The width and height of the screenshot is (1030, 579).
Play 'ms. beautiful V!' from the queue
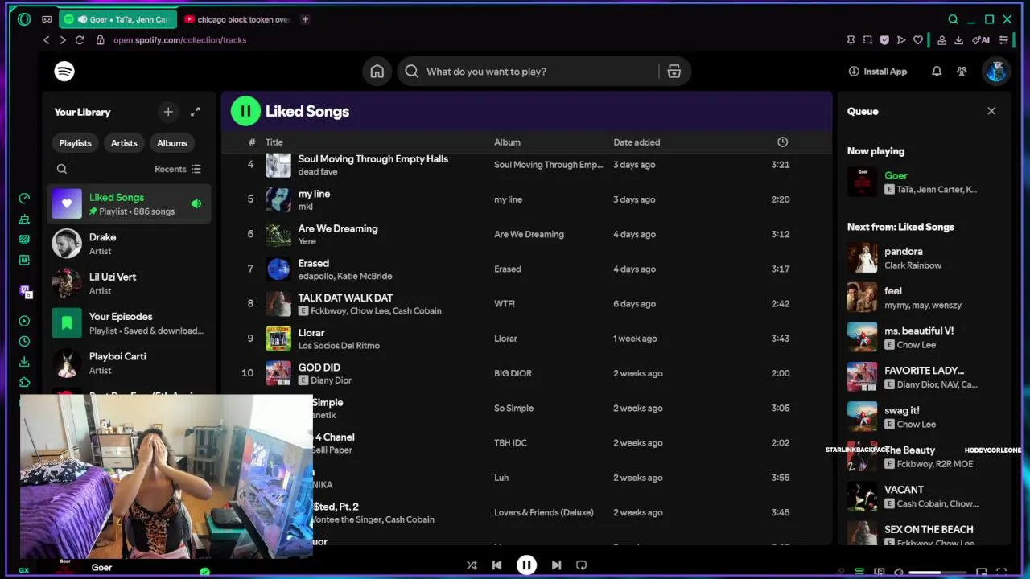tap(923, 337)
